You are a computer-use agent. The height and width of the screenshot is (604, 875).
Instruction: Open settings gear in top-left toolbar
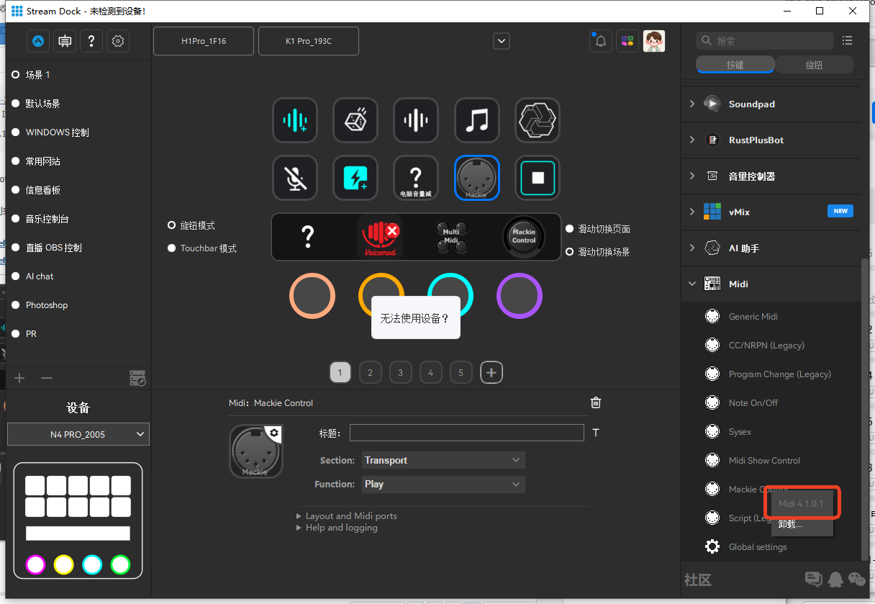118,41
